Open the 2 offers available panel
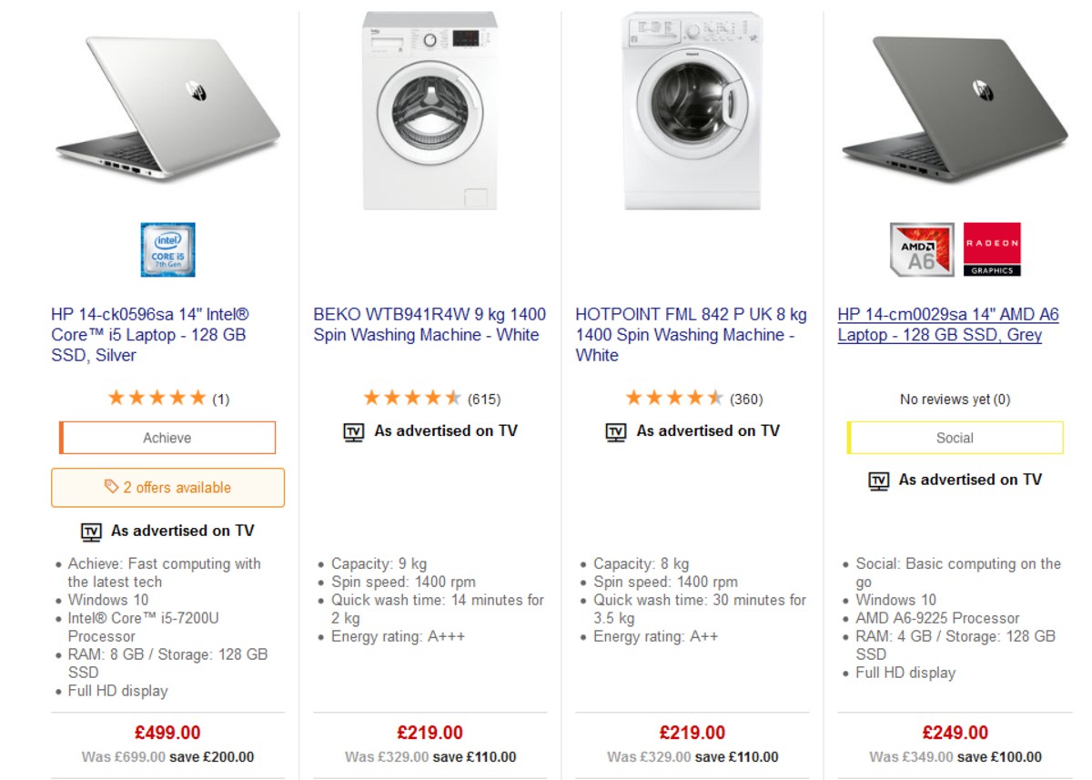Viewport: 1092px width, 780px height. click(167, 488)
